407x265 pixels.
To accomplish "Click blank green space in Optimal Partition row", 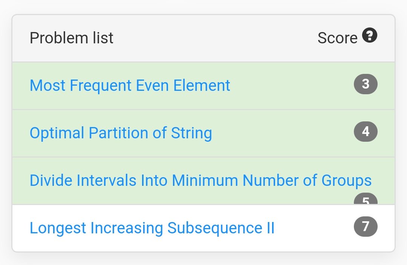I will 283,133.
